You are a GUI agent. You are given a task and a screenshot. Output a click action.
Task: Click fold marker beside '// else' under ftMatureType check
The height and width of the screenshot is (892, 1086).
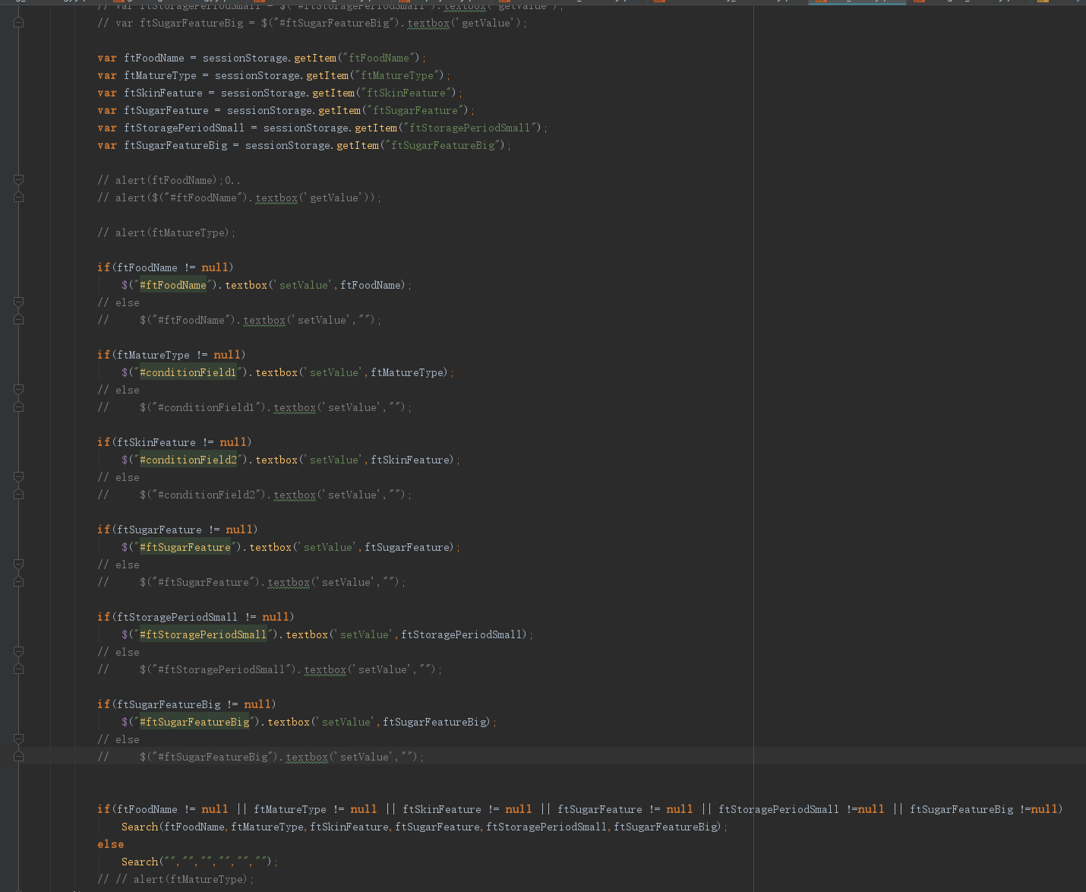(x=19, y=390)
